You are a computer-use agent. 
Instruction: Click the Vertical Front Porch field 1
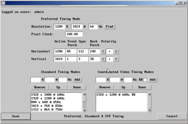point(71,59)
